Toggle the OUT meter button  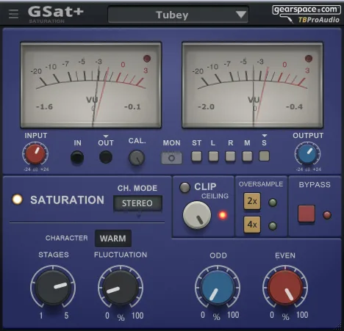click(106, 157)
